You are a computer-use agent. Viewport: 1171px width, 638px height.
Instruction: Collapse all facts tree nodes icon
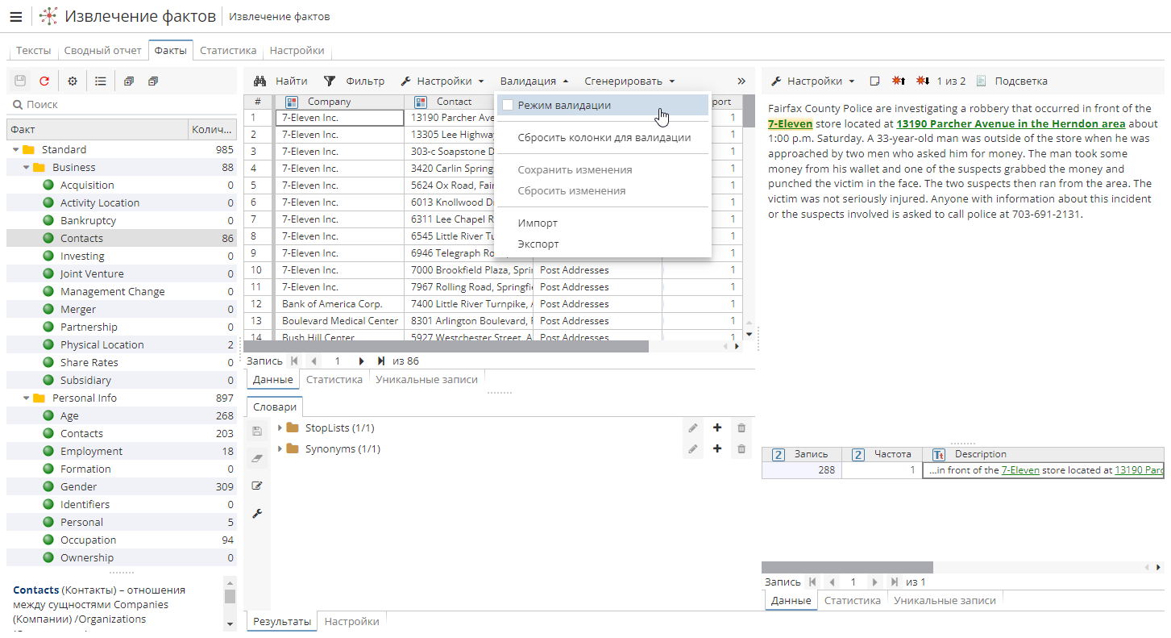[x=153, y=81]
